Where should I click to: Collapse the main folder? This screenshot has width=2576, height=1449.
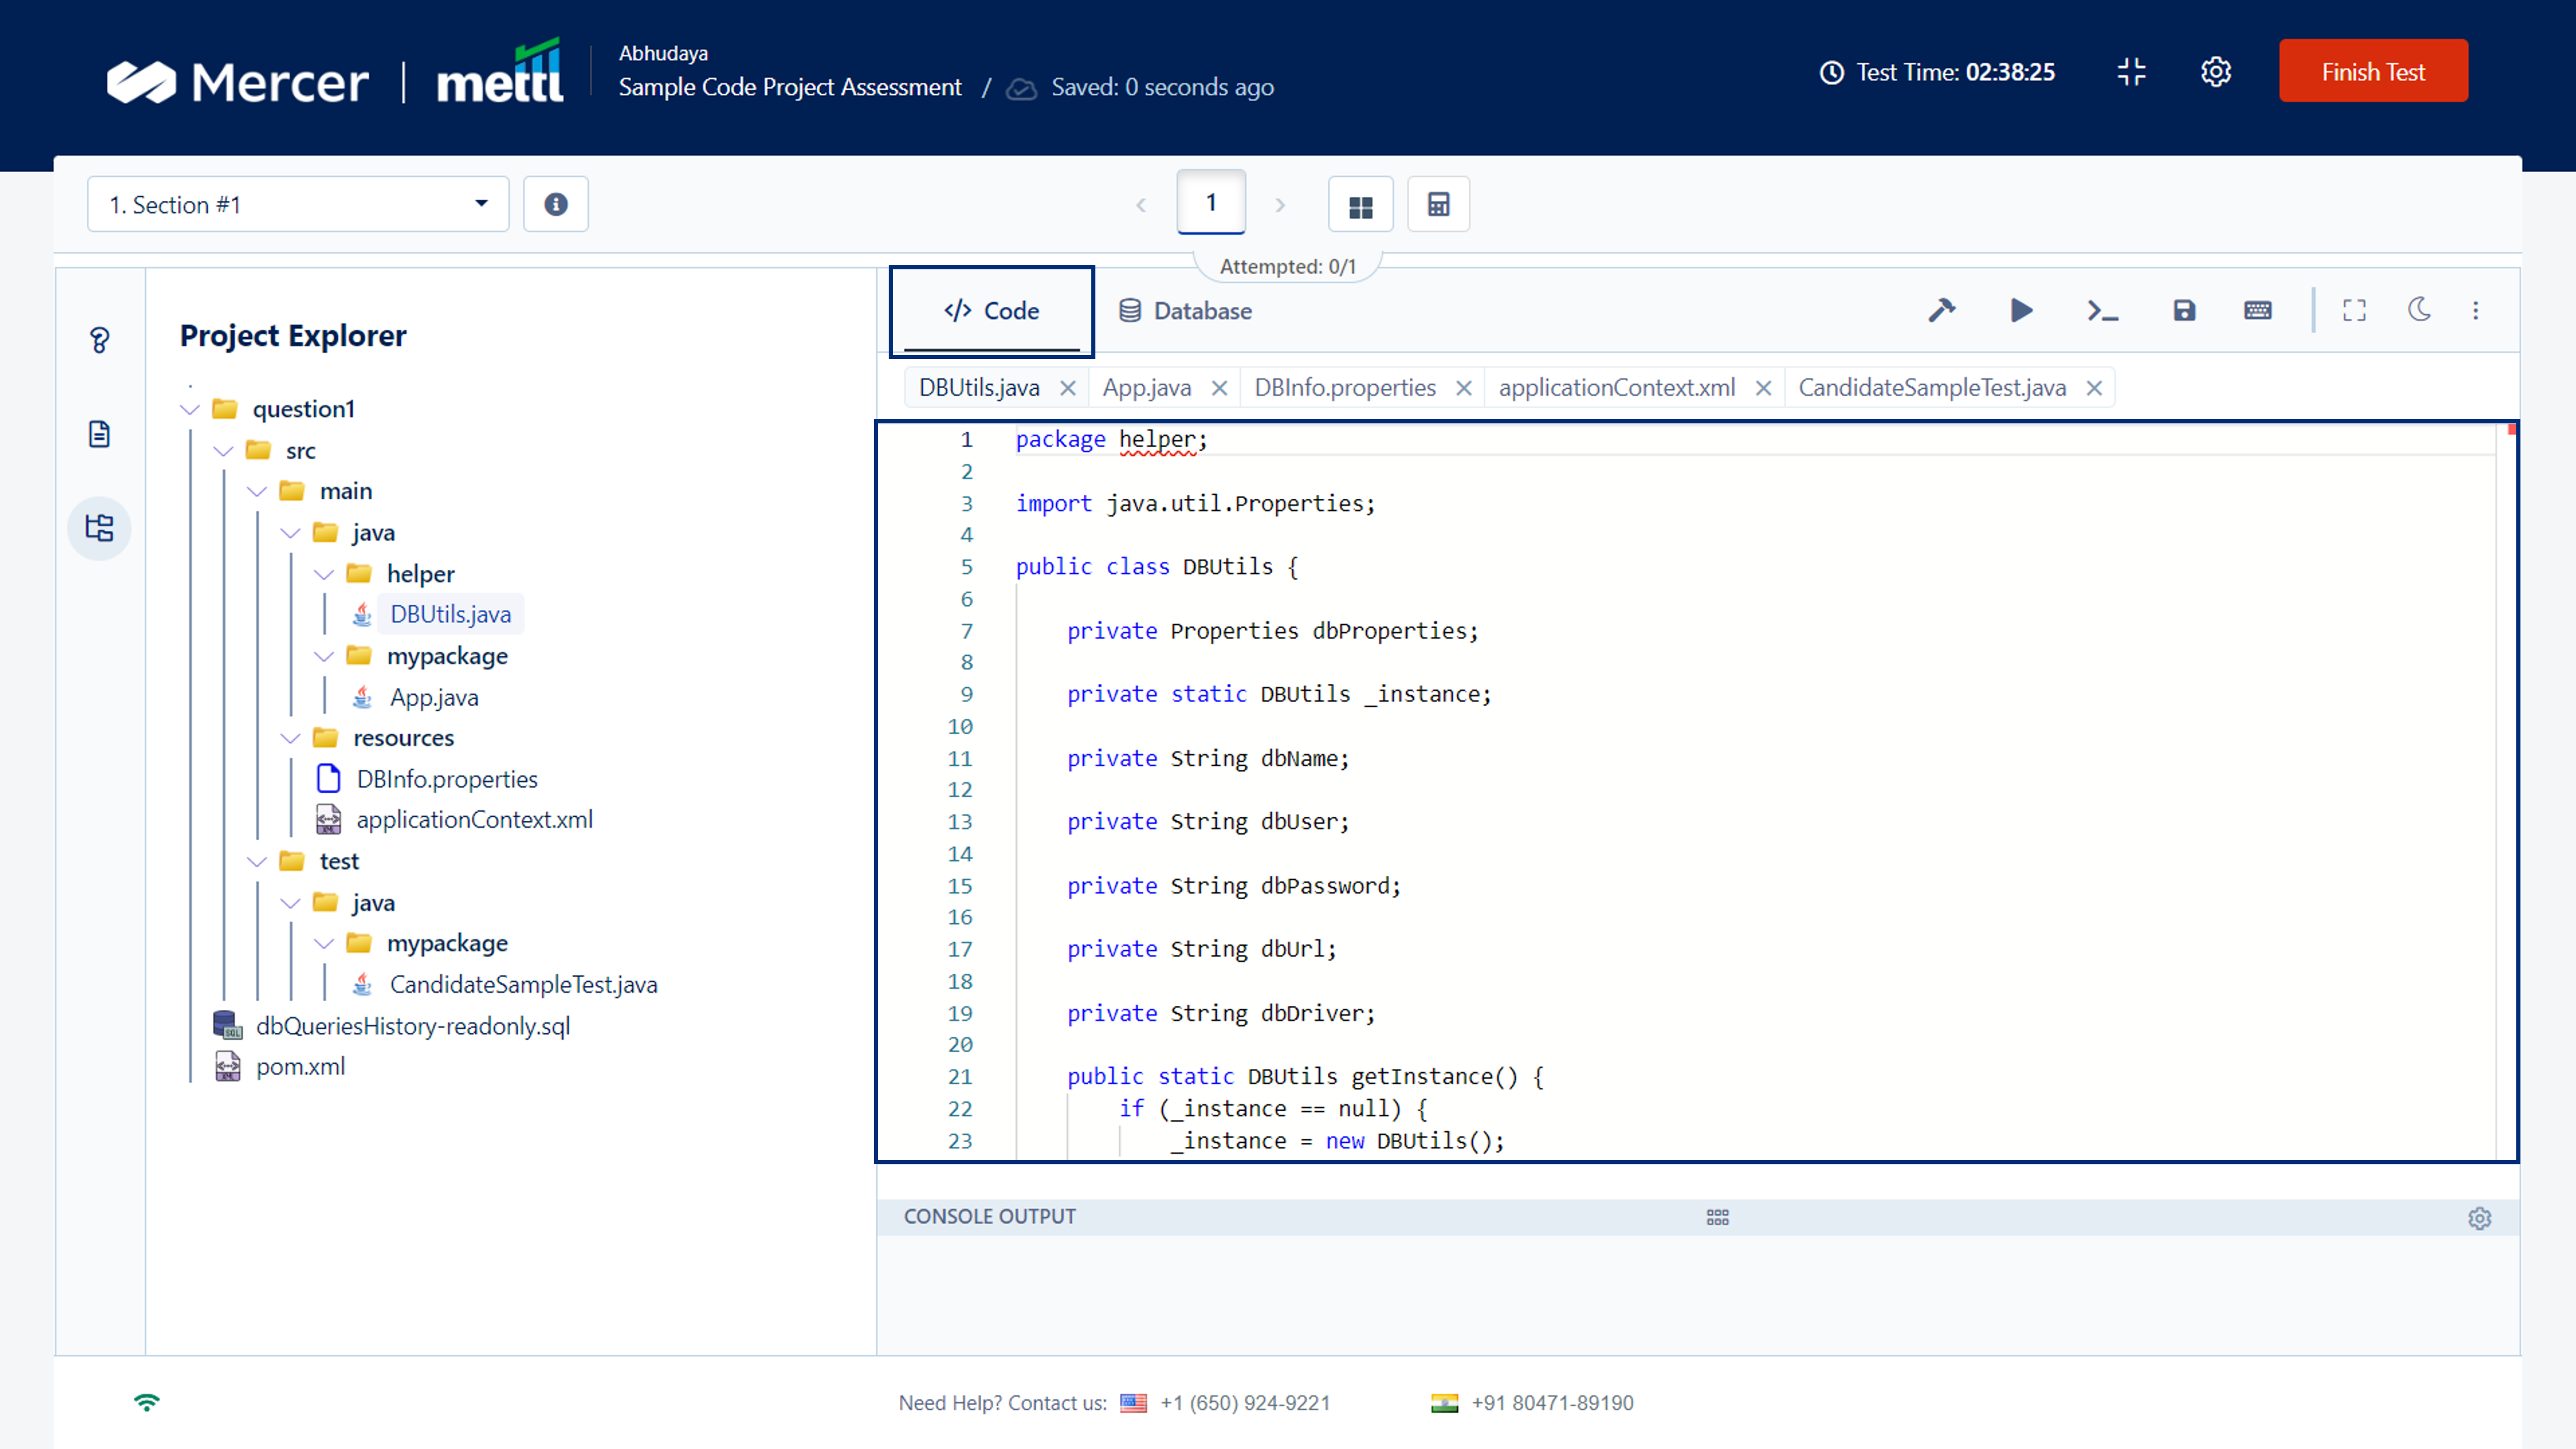coord(257,491)
